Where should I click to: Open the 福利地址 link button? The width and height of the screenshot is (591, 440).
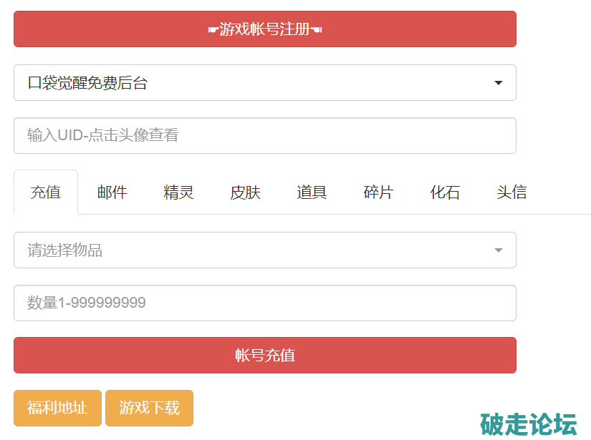tap(57, 408)
